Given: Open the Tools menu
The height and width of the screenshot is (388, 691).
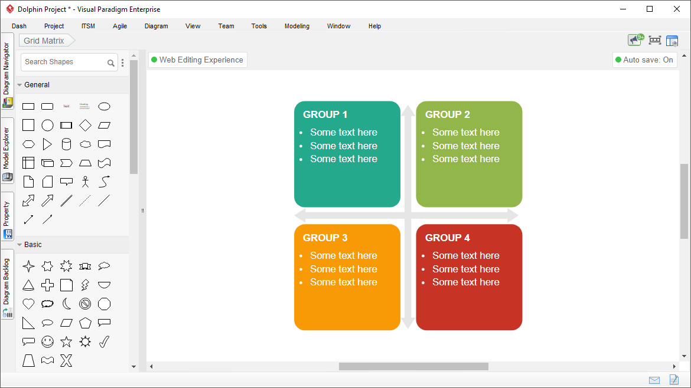Looking at the screenshot, I should coord(259,26).
